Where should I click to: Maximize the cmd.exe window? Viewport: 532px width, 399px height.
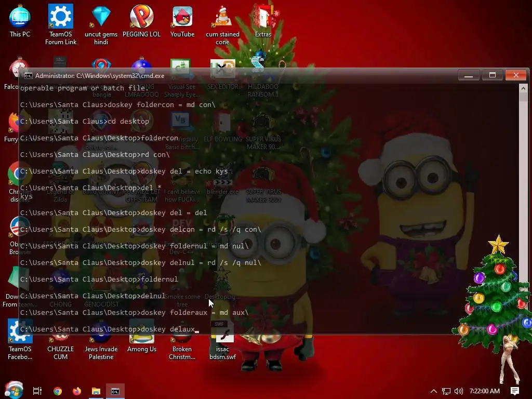click(493, 75)
